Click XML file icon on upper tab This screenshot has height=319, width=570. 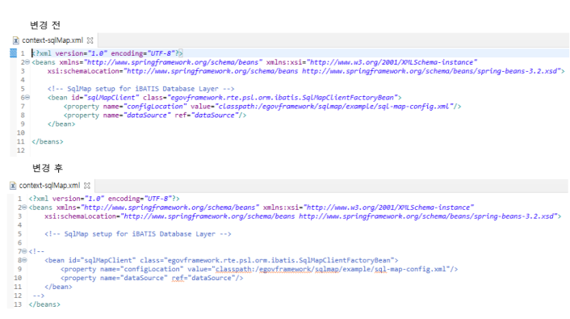pos(15,40)
